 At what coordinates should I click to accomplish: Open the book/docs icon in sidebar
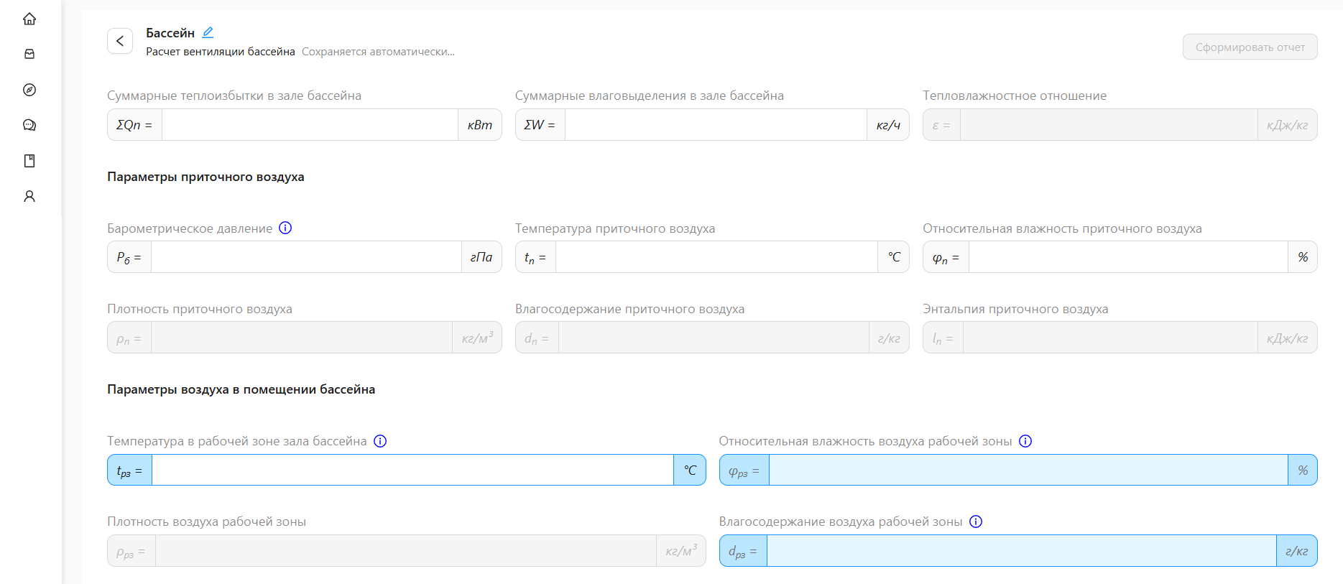[x=29, y=161]
